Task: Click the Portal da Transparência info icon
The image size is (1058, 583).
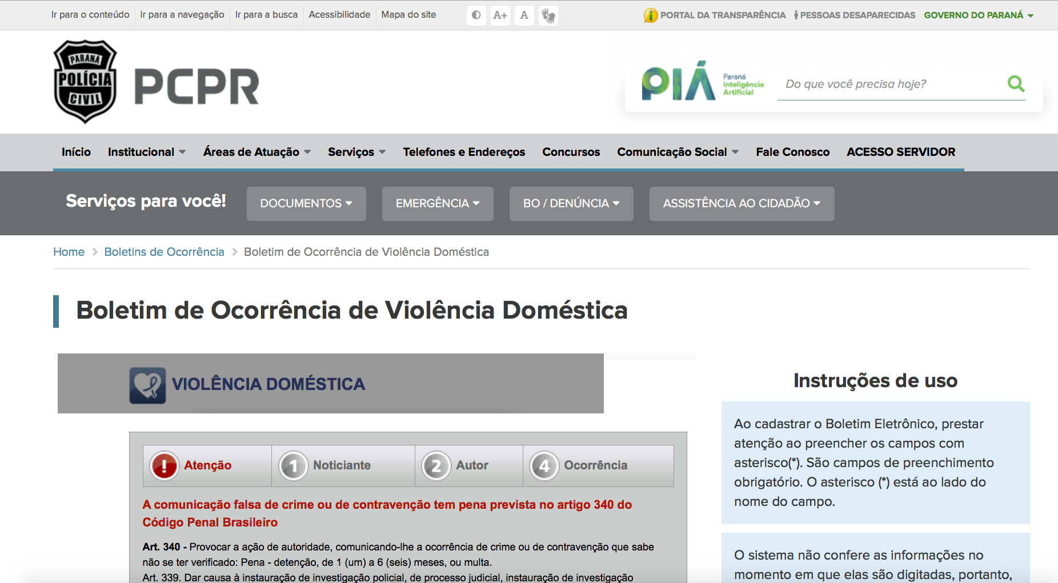Action: [x=650, y=15]
